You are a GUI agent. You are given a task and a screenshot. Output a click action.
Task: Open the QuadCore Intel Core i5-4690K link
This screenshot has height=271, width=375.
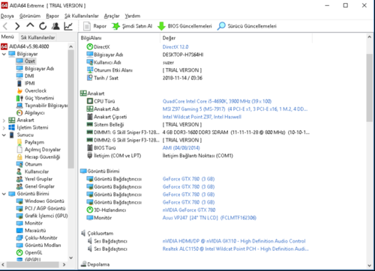pos(217,101)
